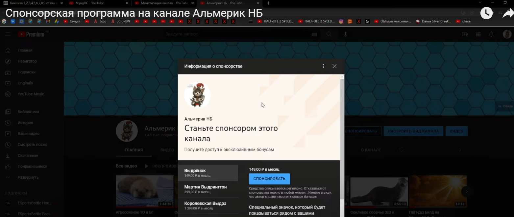Image resolution: width=514 pixels, height=217 pixels.
Task: Click the channel page СПОНСИРОВАТЬ button
Action: 362,131
